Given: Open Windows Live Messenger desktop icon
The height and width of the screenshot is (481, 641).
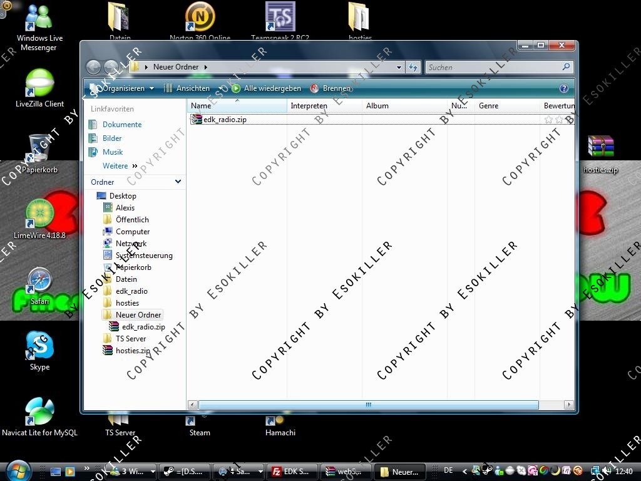Looking at the screenshot, I should (x=39, y=27).
